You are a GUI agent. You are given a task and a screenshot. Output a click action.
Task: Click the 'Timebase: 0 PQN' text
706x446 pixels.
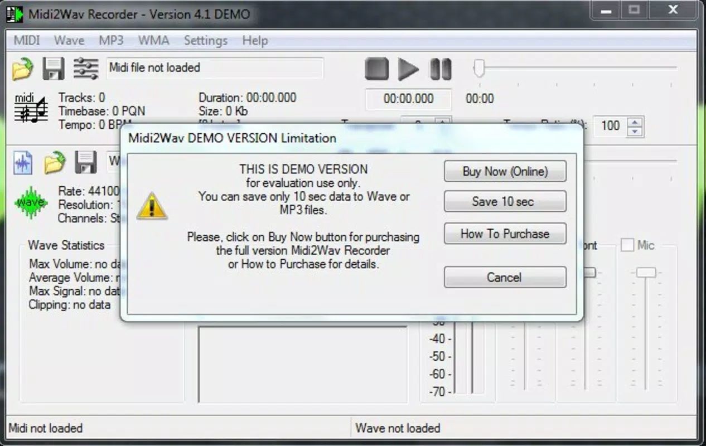coord(101,111)
